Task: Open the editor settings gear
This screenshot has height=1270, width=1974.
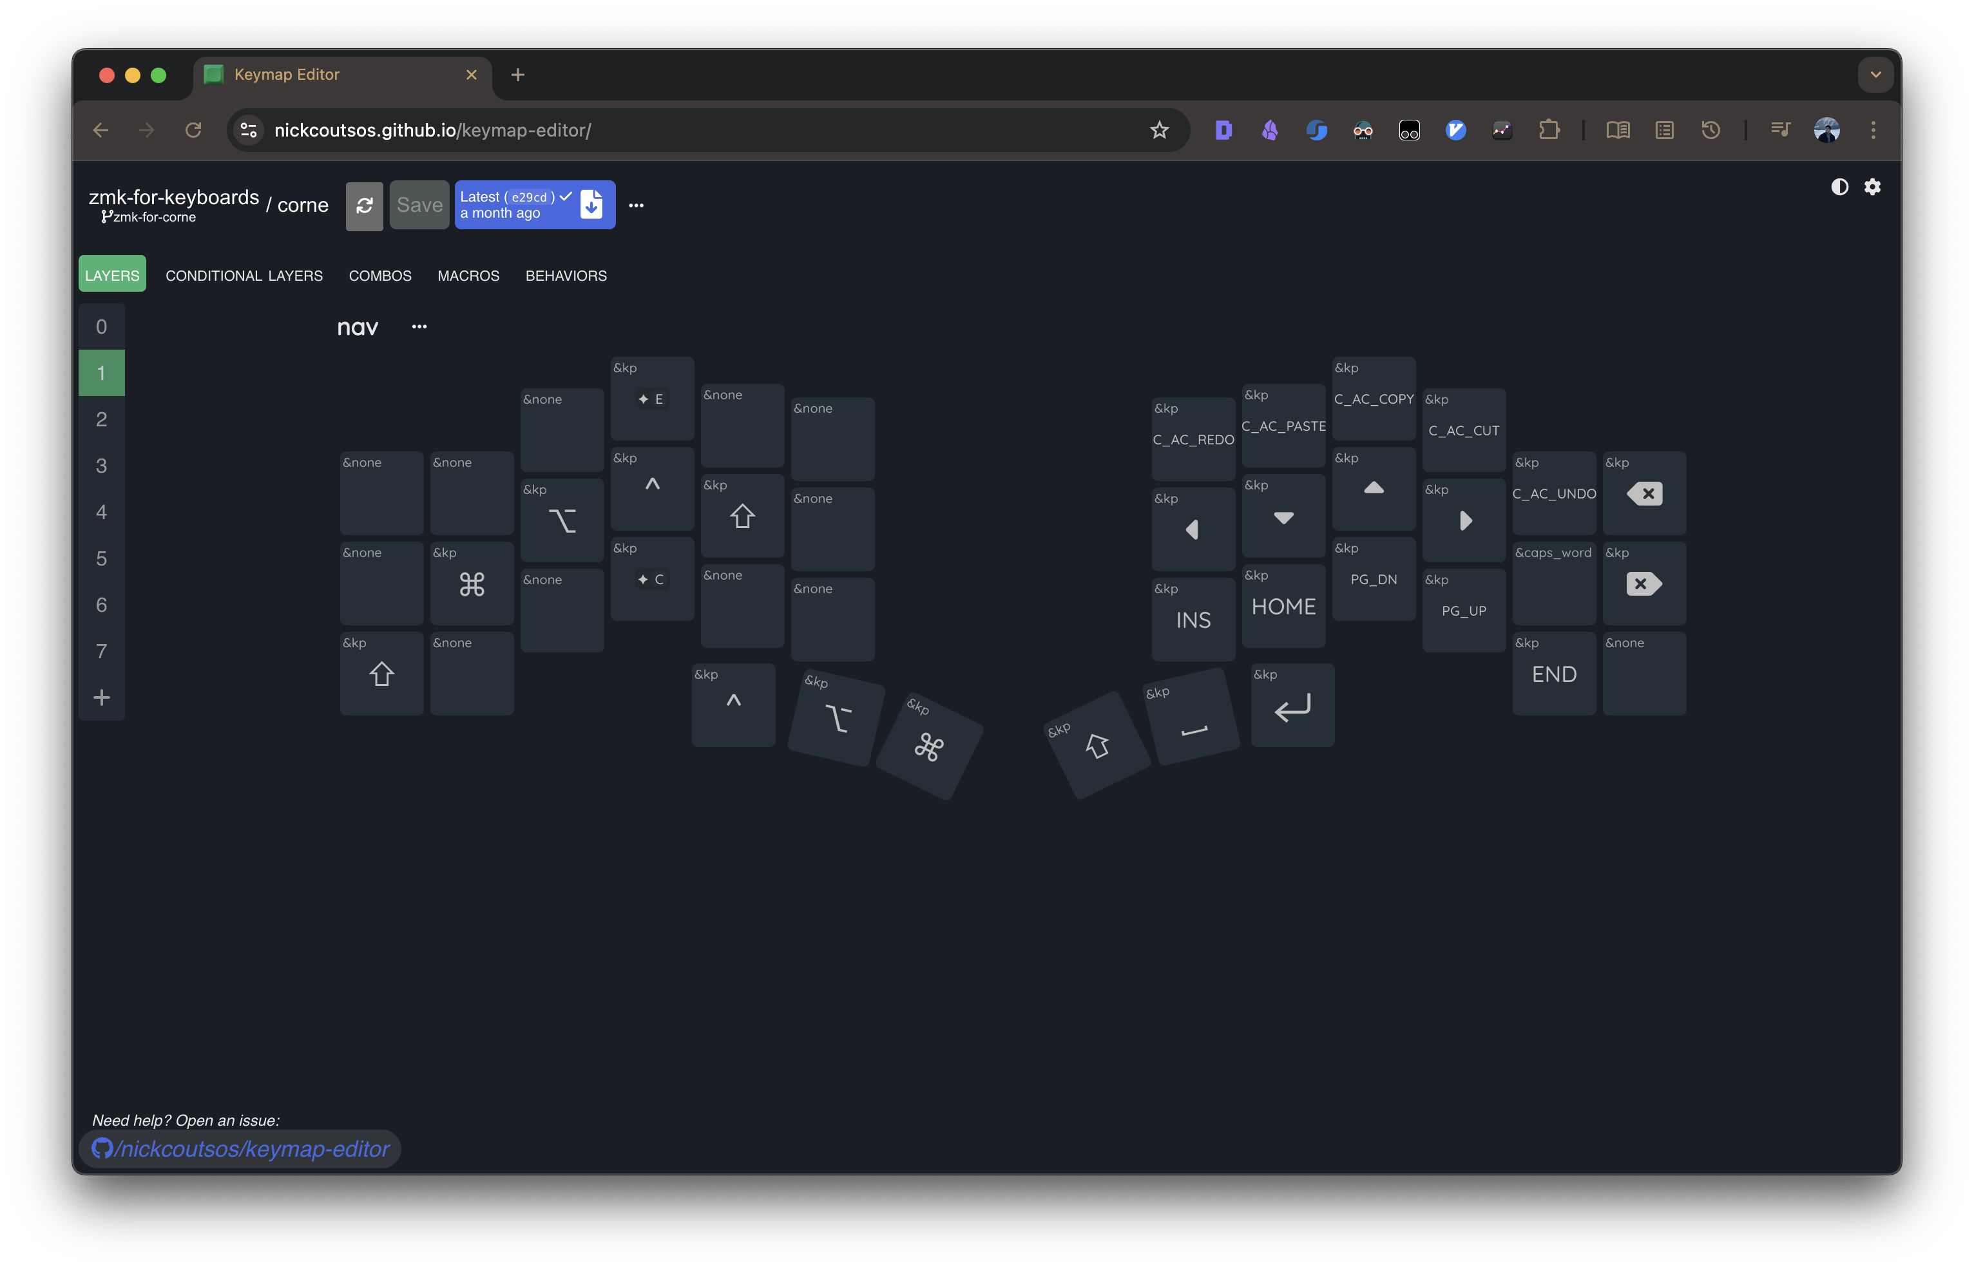Action: (1873, 187)
